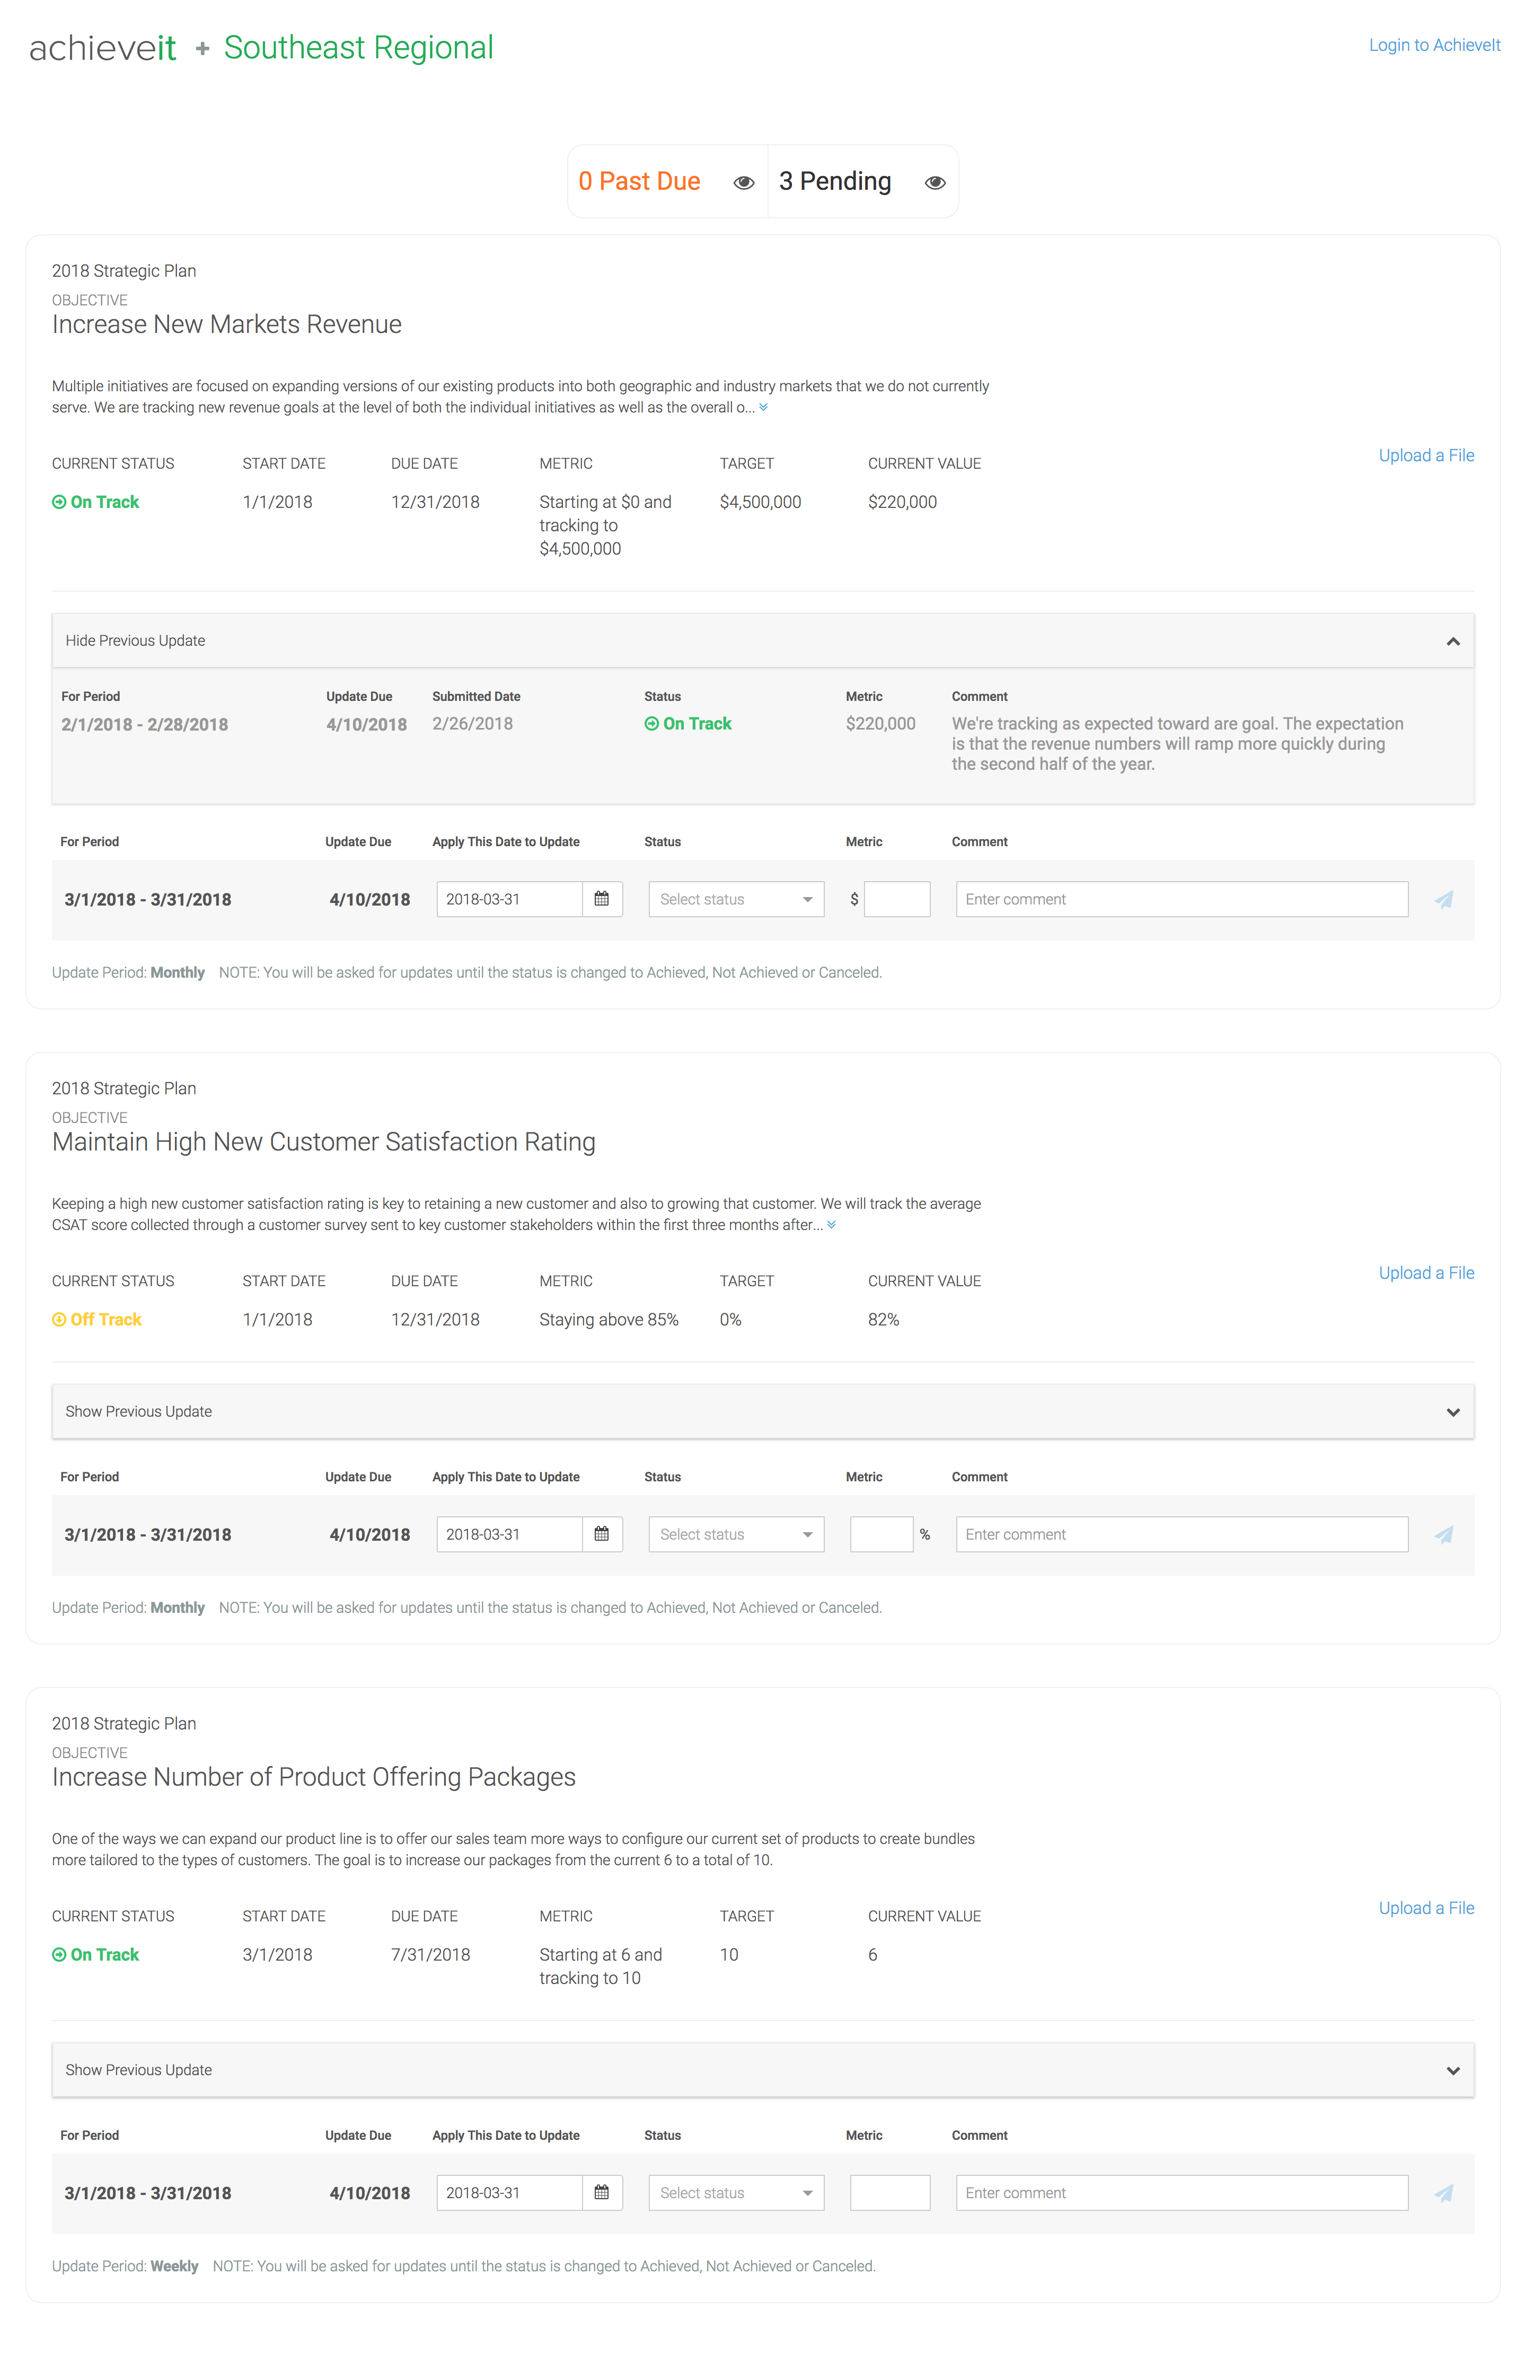Toggle visibility of Pending items
The height and width of the screenshot is (2371, 1516).
(x=935, y=182)
